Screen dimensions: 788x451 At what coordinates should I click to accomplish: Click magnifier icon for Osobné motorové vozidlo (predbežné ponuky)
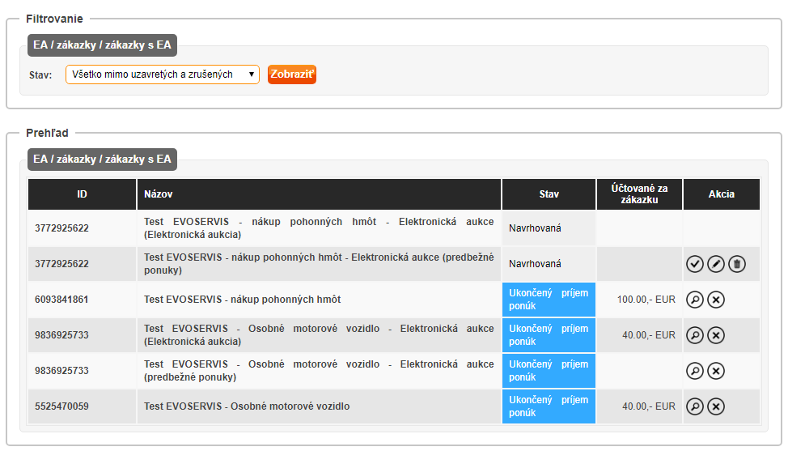694,371
